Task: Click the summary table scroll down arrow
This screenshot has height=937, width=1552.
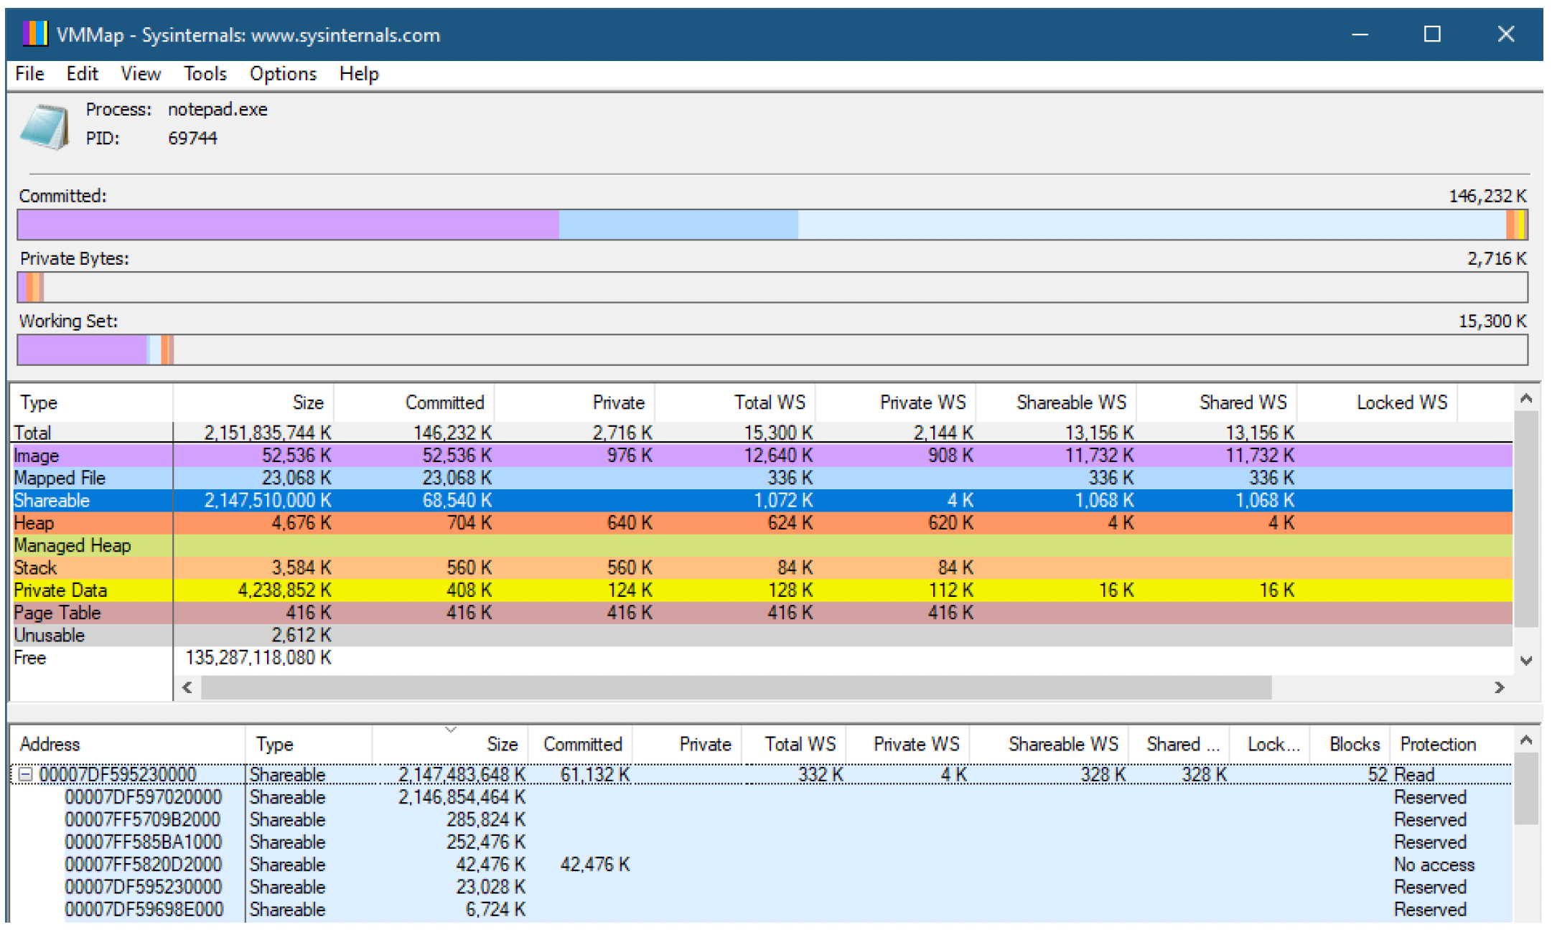Action: pos(1527,660)
